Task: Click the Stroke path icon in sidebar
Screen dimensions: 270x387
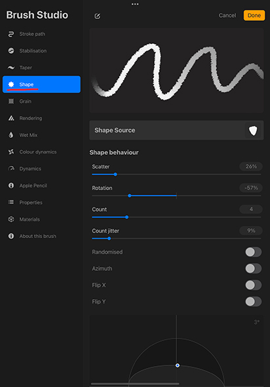Action: (11, 34)
